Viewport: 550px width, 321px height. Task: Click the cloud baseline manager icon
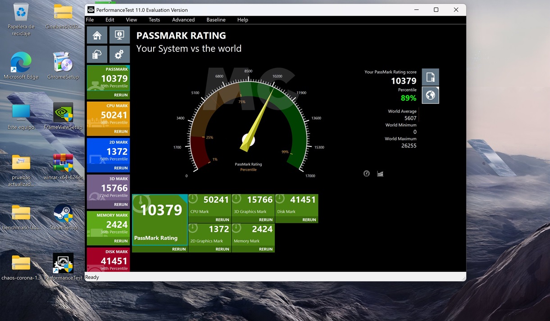[x=97, y=54]
